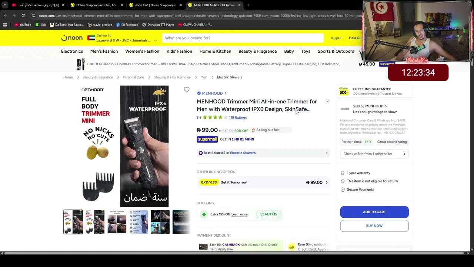This screenshot has height=267, width=474.
Task: Select the third product thumbnail
Action: coord(117,222)
